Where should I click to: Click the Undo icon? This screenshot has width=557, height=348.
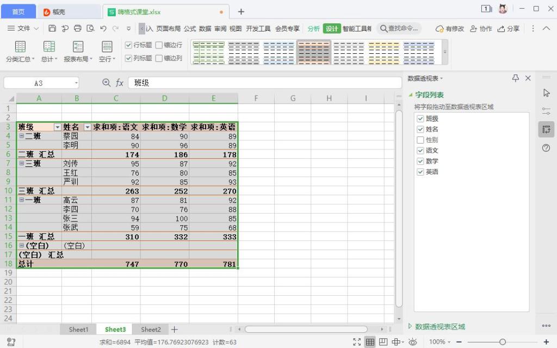[x=103, y=28]
